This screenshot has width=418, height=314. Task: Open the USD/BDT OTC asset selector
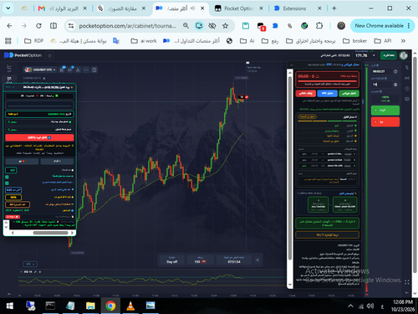(x=40, y=69)
